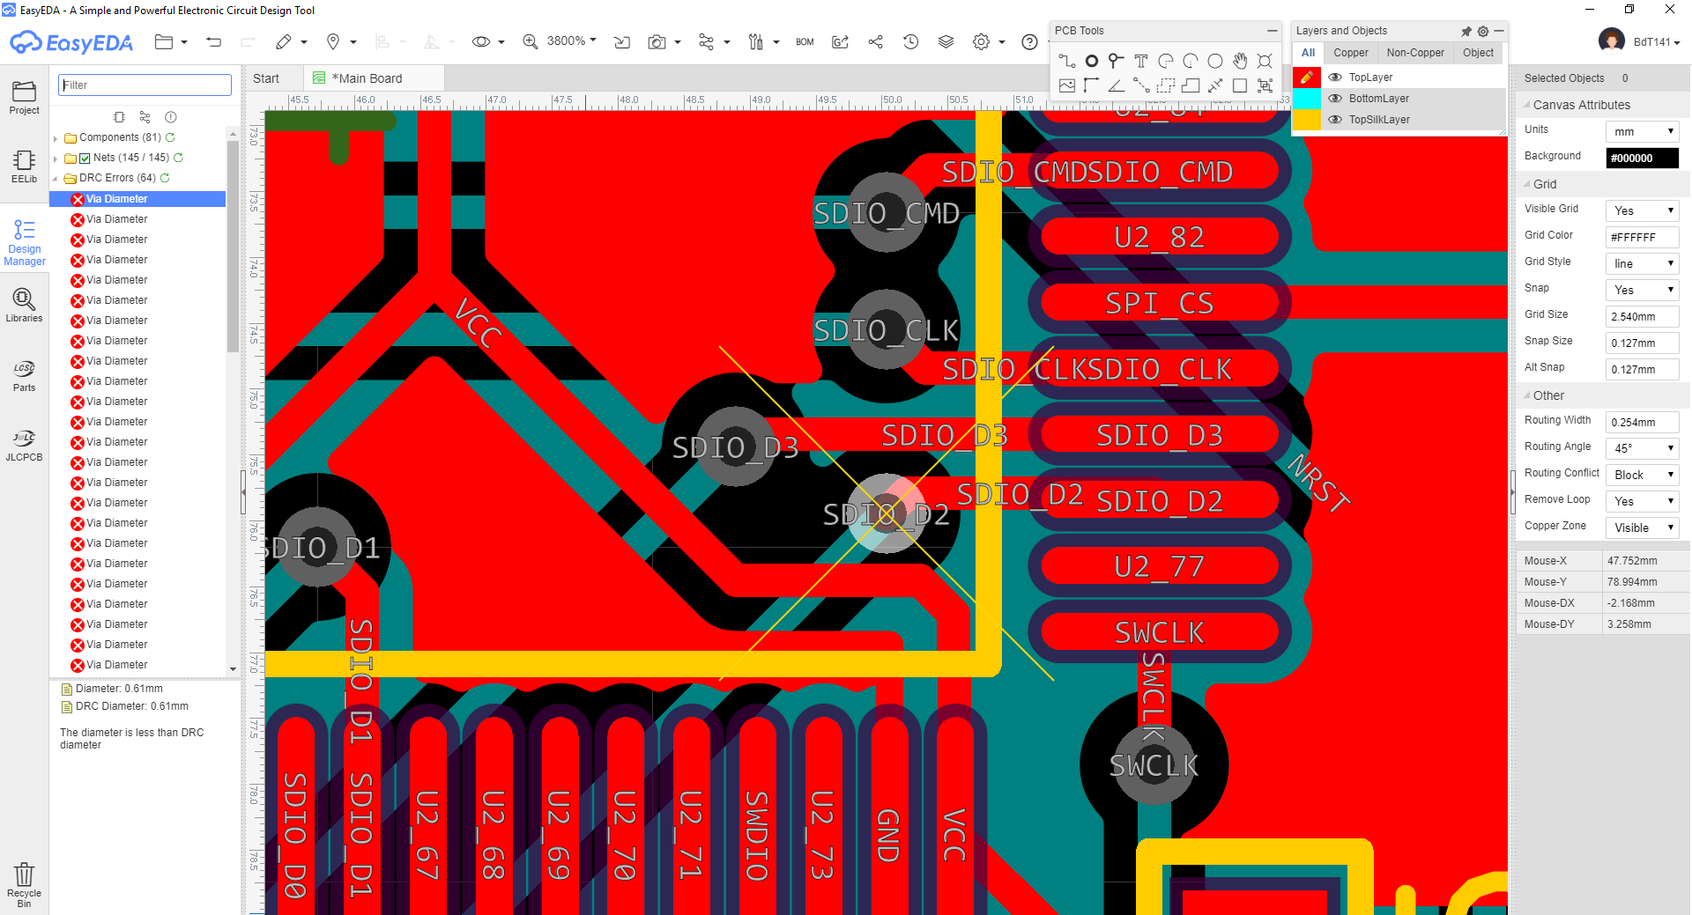Select the Non-Copper layers tab
The image size is (1692, 915).
point(1415,53)
